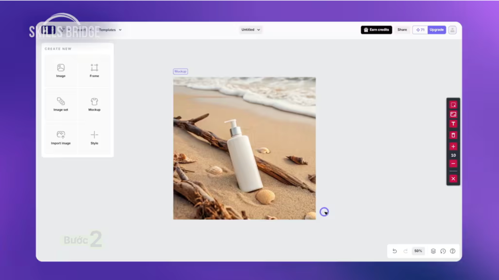Viewport: 499px width, 280px height.
Task: Open the 50% zoom level control
Action: 418,251
